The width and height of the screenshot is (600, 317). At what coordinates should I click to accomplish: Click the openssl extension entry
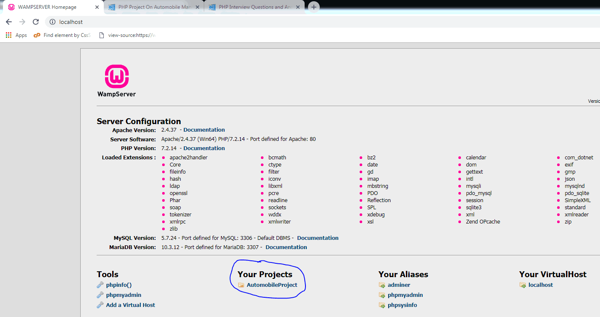pyautogui.click(x=179, y=193)
